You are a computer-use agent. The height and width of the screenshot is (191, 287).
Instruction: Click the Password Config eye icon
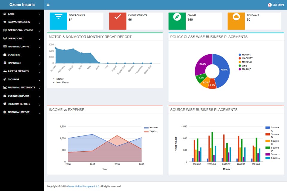click(x=5, y=22)
